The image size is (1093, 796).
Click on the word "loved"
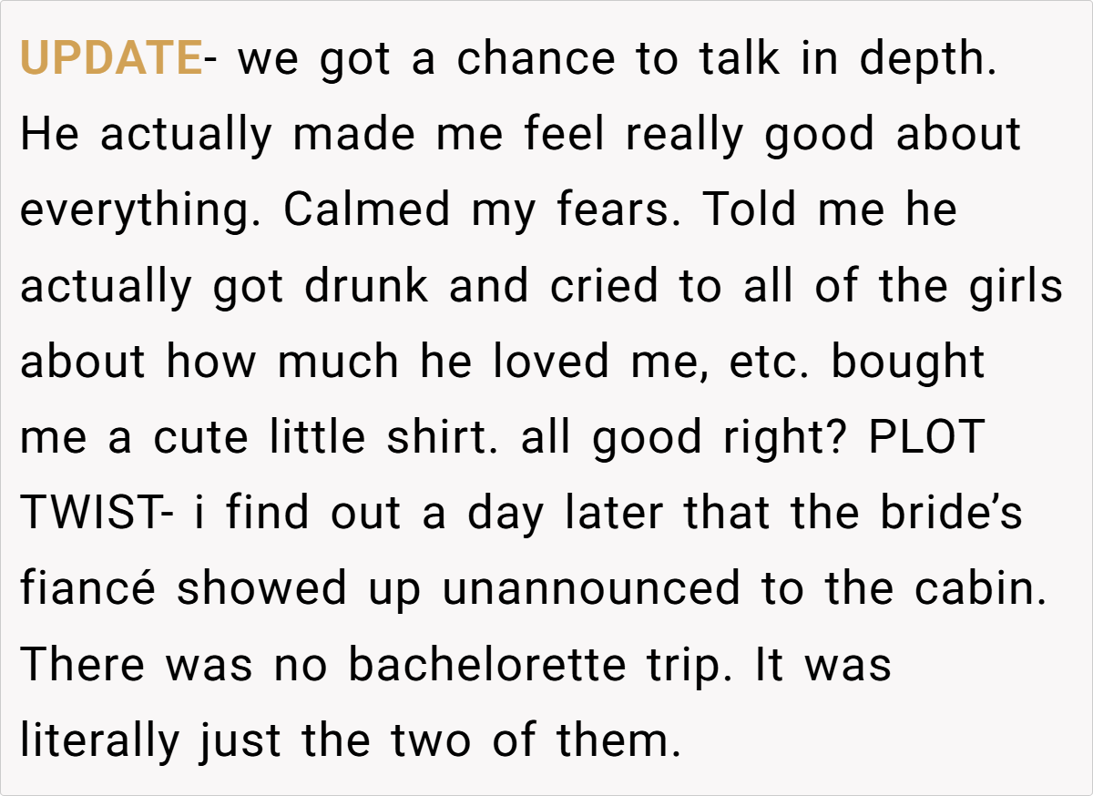point(552,362)
